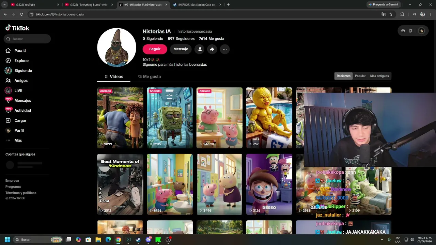Open the Best Moments of Kindness video
This screenshot has width=436, height=245.
pyautogui.click(x=120, y=184)
